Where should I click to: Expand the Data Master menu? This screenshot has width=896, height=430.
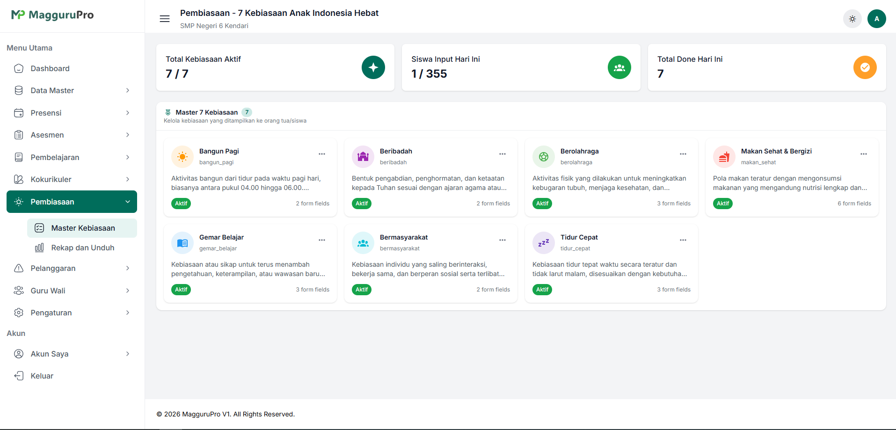click(x=72, y=90)
